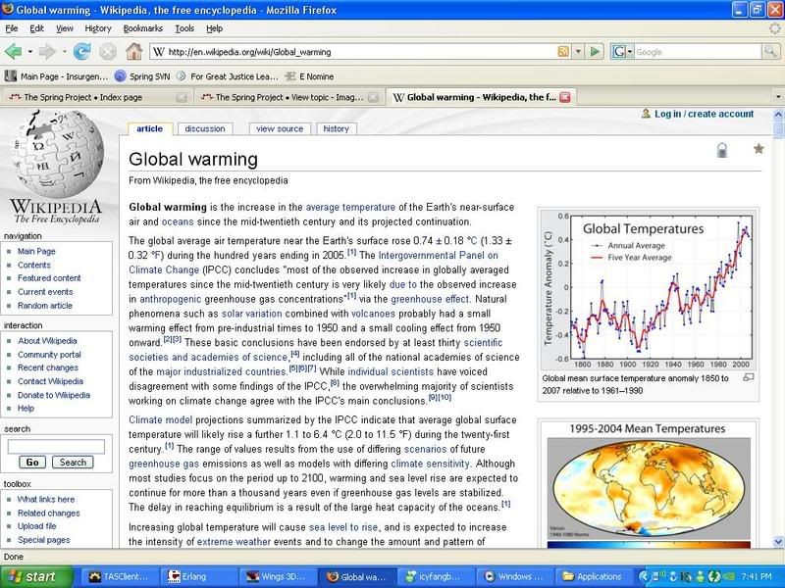Click Log in / create account link
The width and height of the screenshot is (785, 588).
coord(704,114)
